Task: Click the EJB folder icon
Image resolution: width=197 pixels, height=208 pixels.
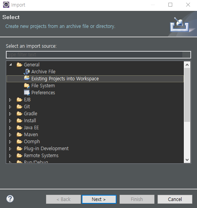Action: click(19, 100)
